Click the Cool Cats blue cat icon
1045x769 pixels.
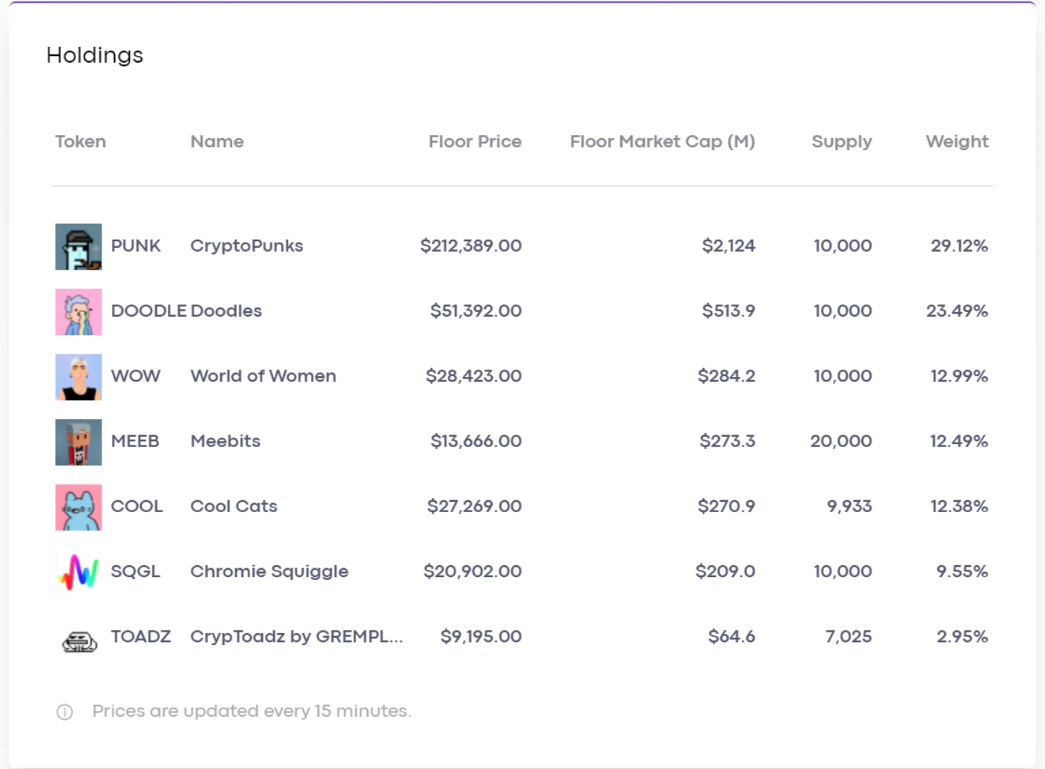coord(78,507)
